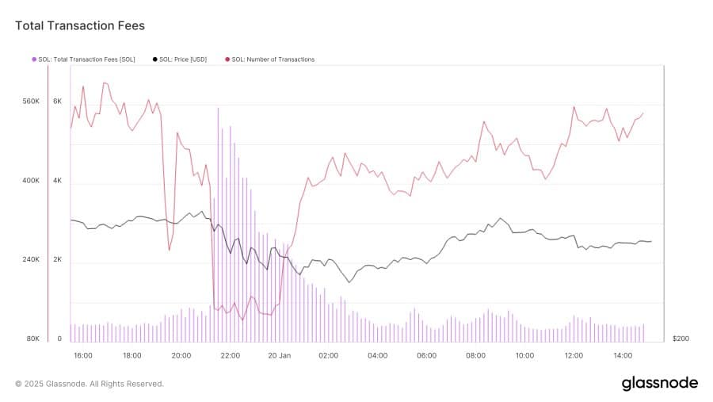Click the 240K fee axis value
This screenshot has width=713, height=402.
[31, 260]
